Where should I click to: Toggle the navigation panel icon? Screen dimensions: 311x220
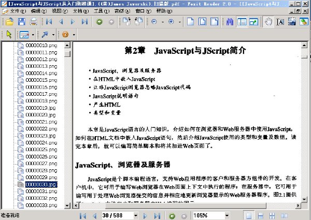click(242, 22)
